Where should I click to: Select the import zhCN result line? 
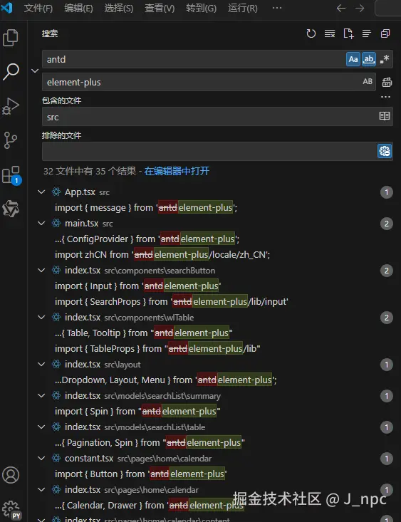click(x=213, y=254)
